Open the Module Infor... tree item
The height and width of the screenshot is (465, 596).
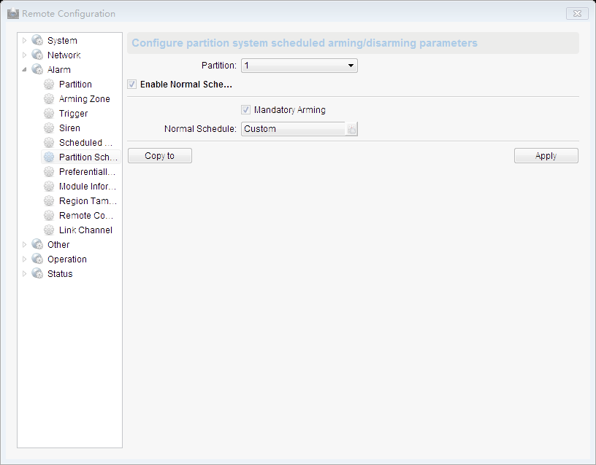tap(88, 187)
